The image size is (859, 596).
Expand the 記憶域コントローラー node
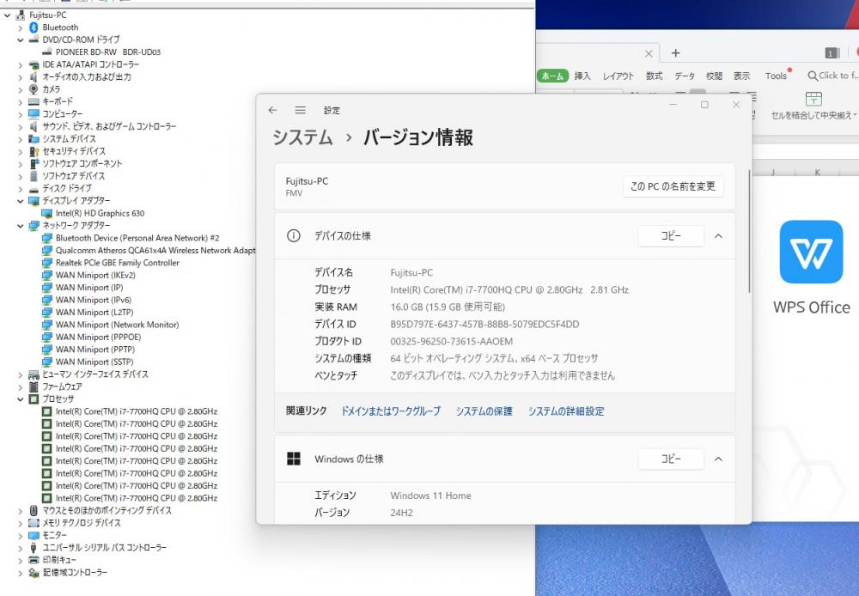tap(21, 573)
